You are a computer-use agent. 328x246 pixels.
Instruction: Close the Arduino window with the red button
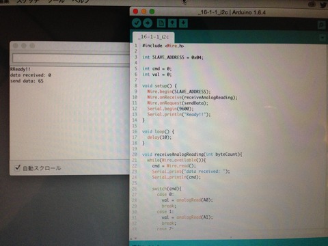pyautogui.click(x=135, y=11)
